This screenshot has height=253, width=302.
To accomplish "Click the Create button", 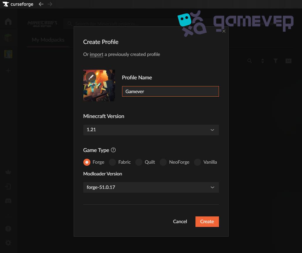I will tap(207, 221).
